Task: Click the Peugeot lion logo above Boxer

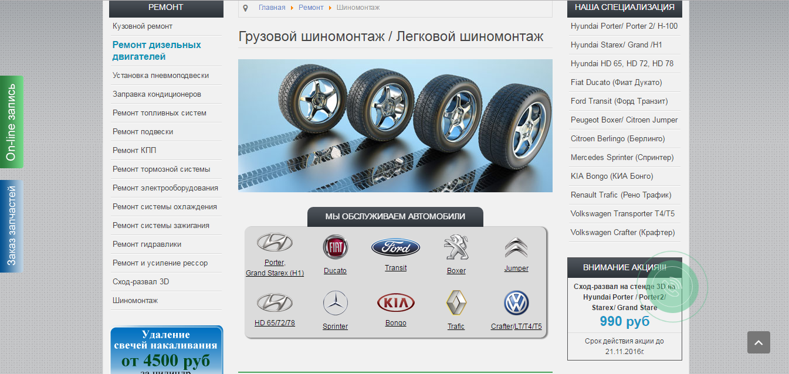Action: pyautogui.click(x=456, y=247)
